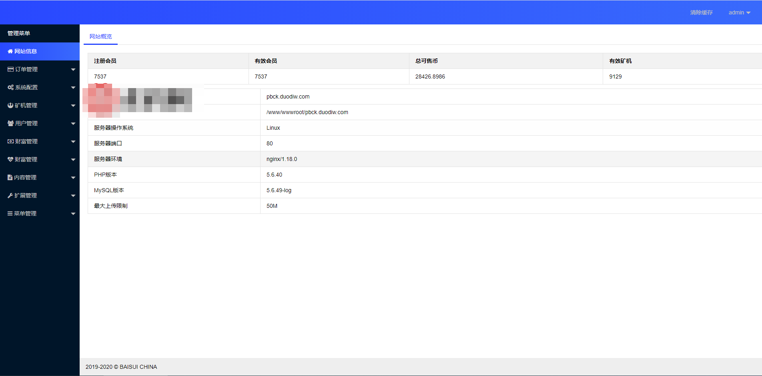Image resolution: width=762 pixels, height=376 pixels.
Task: Expand arrow of 财富管理 with heartbeat icon
Action: click(73, 160)
